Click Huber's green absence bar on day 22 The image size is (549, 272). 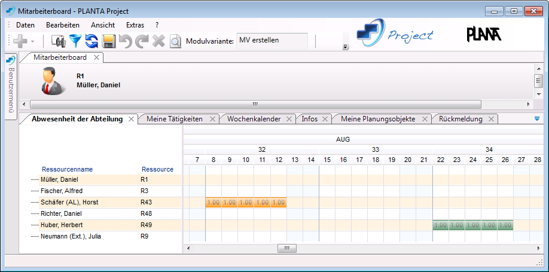pos(441,225)
